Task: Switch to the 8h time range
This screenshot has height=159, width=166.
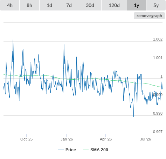Action: pos(29,5)
